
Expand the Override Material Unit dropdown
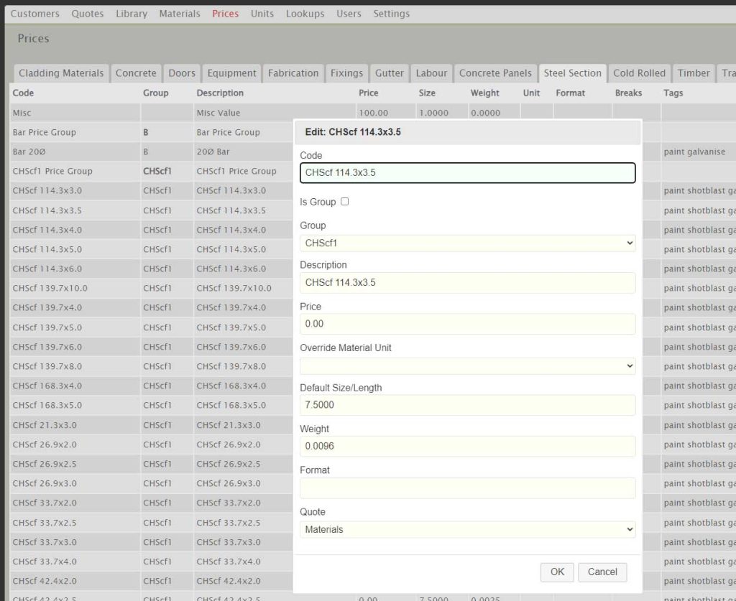467,366
